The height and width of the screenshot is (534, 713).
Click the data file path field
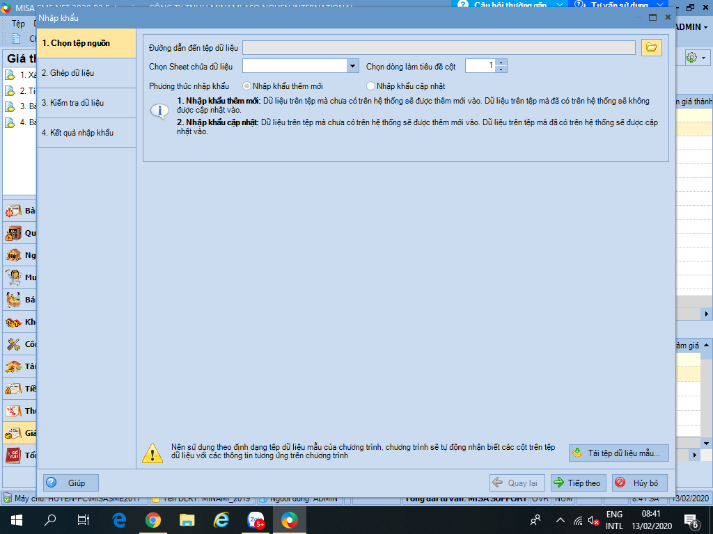coord(439,47)
